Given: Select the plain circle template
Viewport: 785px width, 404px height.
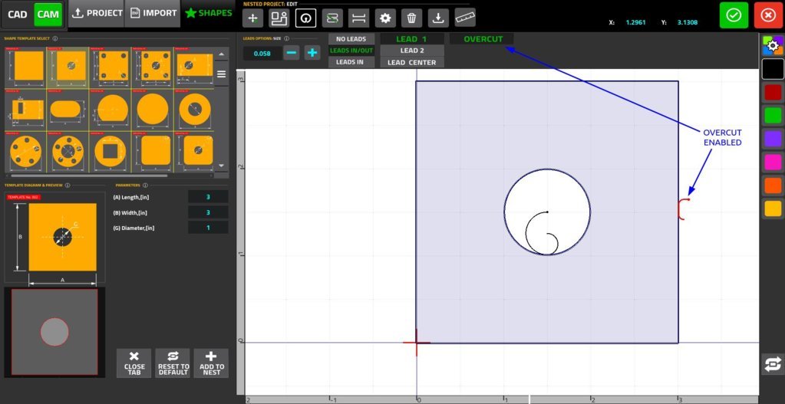Looking at the screenshot, I should (x=152, y=110).
